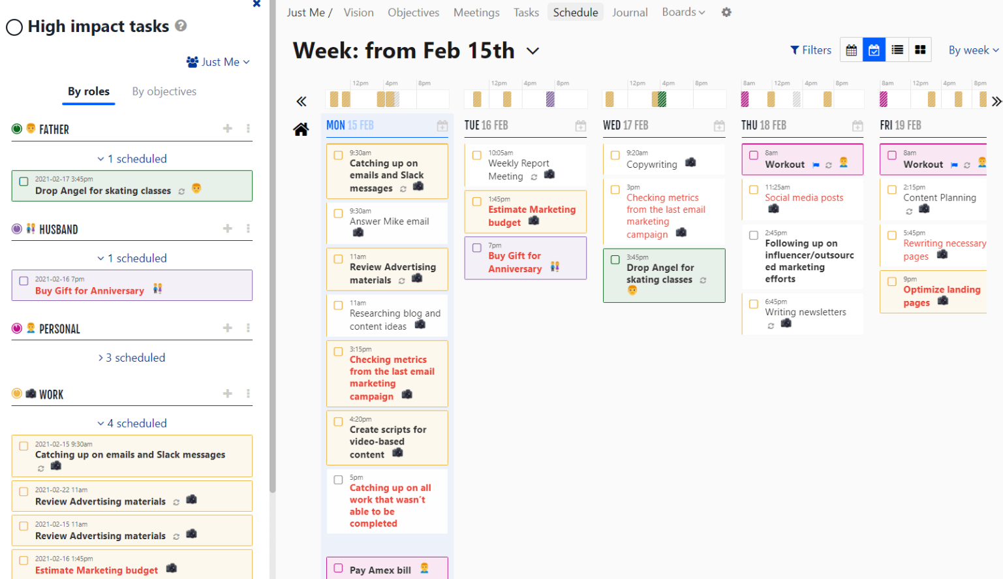1003x579 pixels.
Task: Click Wednesday's green timeline block
Action: pos(662,99)
